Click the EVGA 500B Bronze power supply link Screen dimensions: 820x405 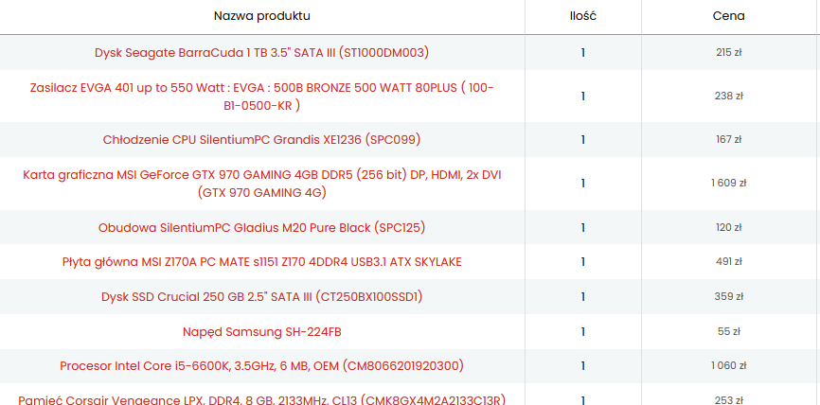pos(261,96)
